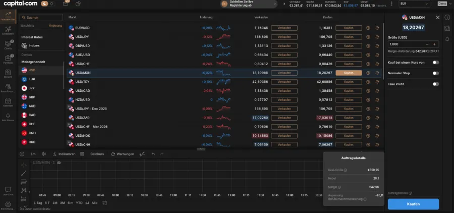Image resolution: width=454 pixels, height=213 pixels.
Task: Click the Suchen search field
Action: [41, 17]
